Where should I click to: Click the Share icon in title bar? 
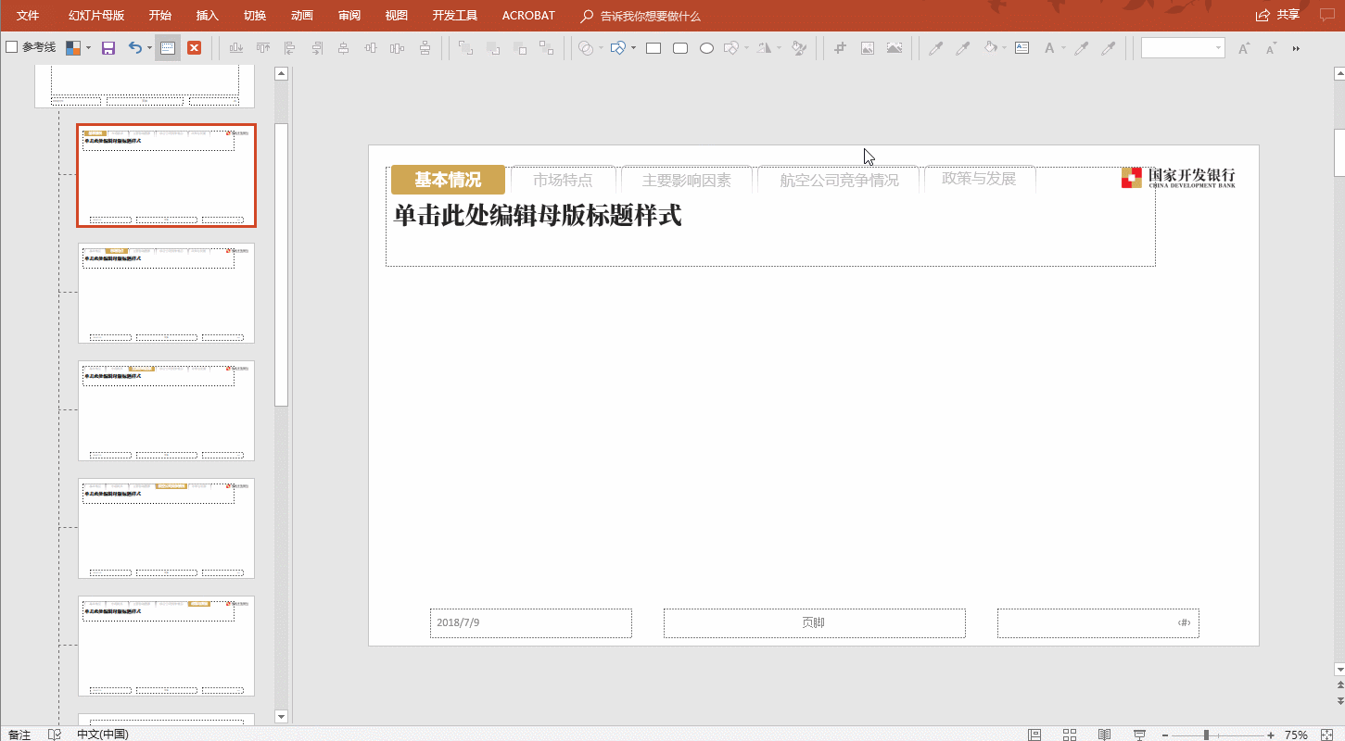[x=1263, y=15]
